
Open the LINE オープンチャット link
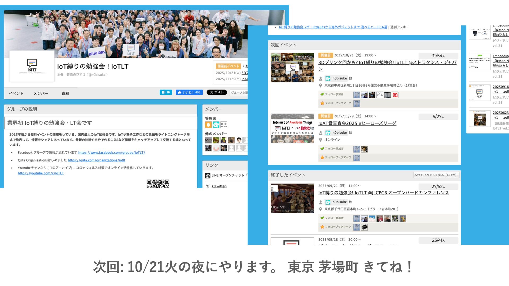228,175
